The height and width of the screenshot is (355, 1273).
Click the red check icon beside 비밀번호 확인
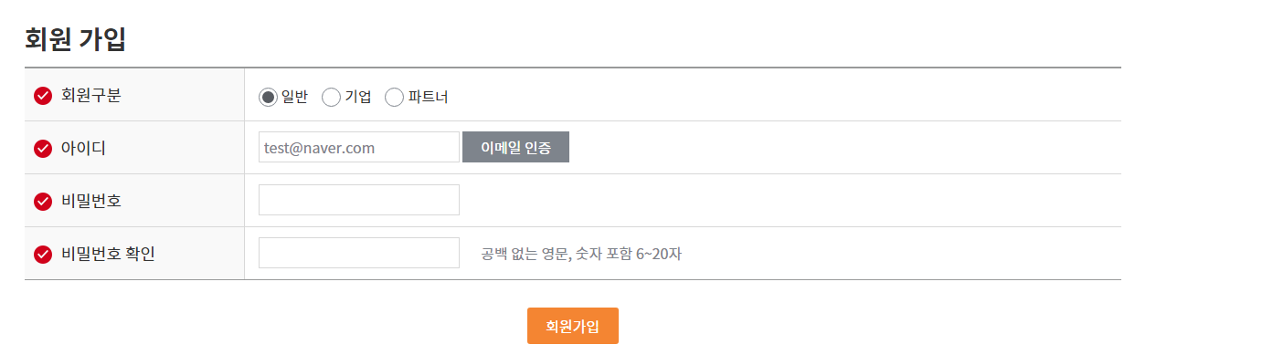pos(43,254)
